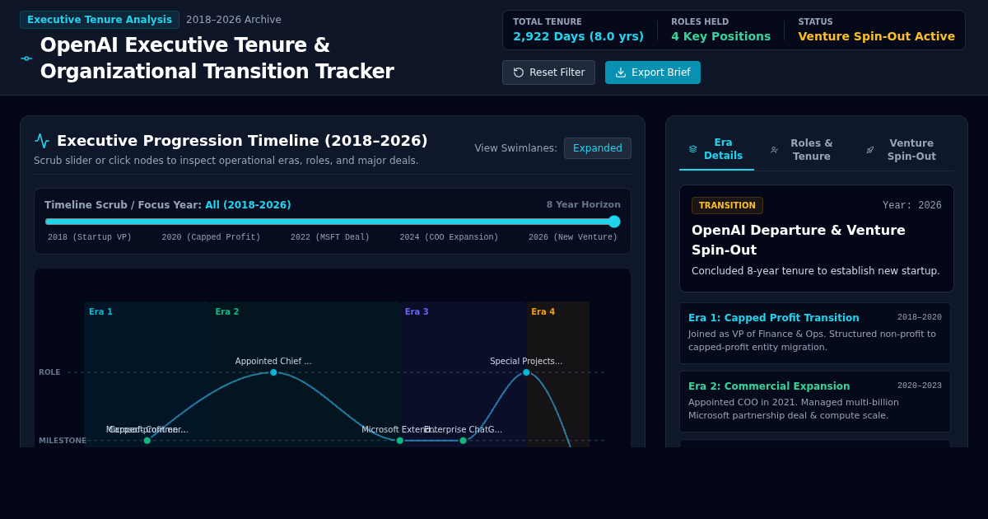This screenshot has width=988, height=519.
Task: Click the OpenAI Departure & Venture Spin-Out heading
Action: coord(799,240)
